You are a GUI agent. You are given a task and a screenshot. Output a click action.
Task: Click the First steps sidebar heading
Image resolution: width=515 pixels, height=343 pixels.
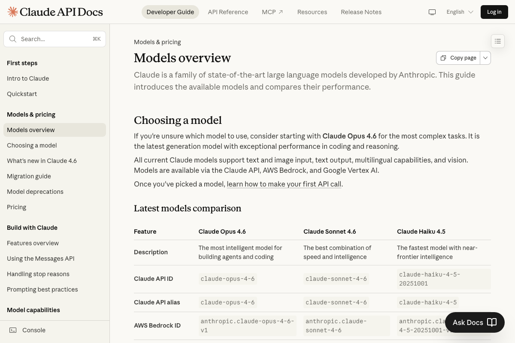(x=22, y=63)
